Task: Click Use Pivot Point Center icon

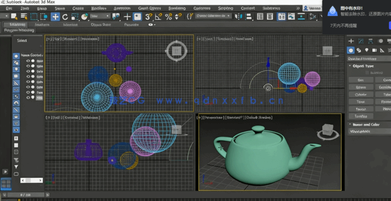Action: (116, 17)
